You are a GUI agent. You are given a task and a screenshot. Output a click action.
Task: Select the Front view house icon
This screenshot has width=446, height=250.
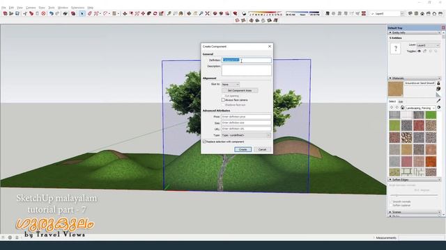422,13
